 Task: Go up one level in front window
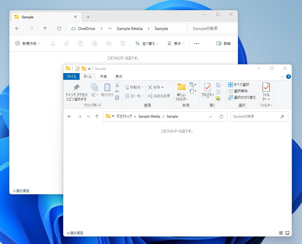click(x=97, y=116)
